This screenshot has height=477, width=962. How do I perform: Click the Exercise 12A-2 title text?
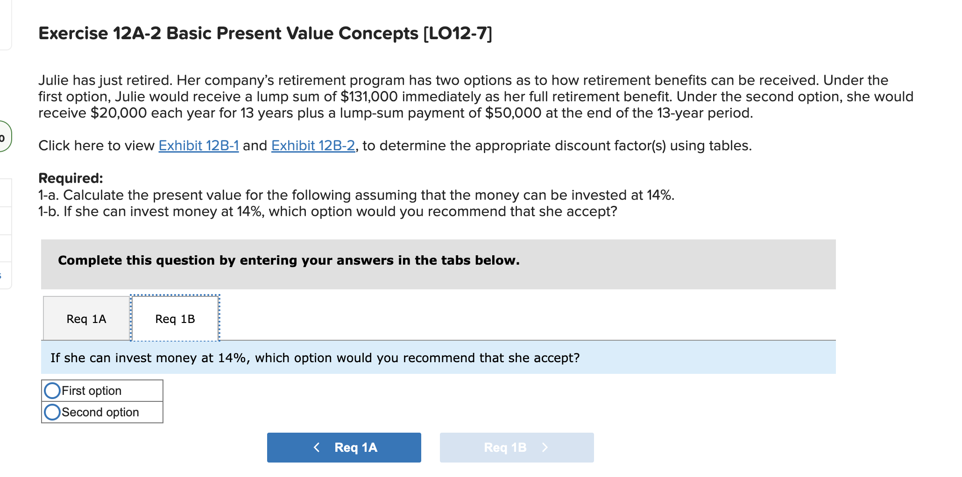(265, 33)
